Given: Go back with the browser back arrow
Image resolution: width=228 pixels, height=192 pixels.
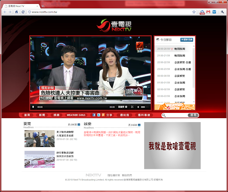Looking at the screenshot, I should pos(5,12).
